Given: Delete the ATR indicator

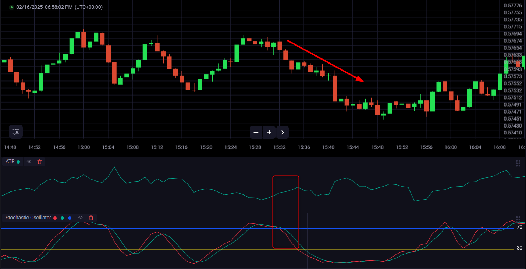Looking at the screenshot, I should [40, 161].
